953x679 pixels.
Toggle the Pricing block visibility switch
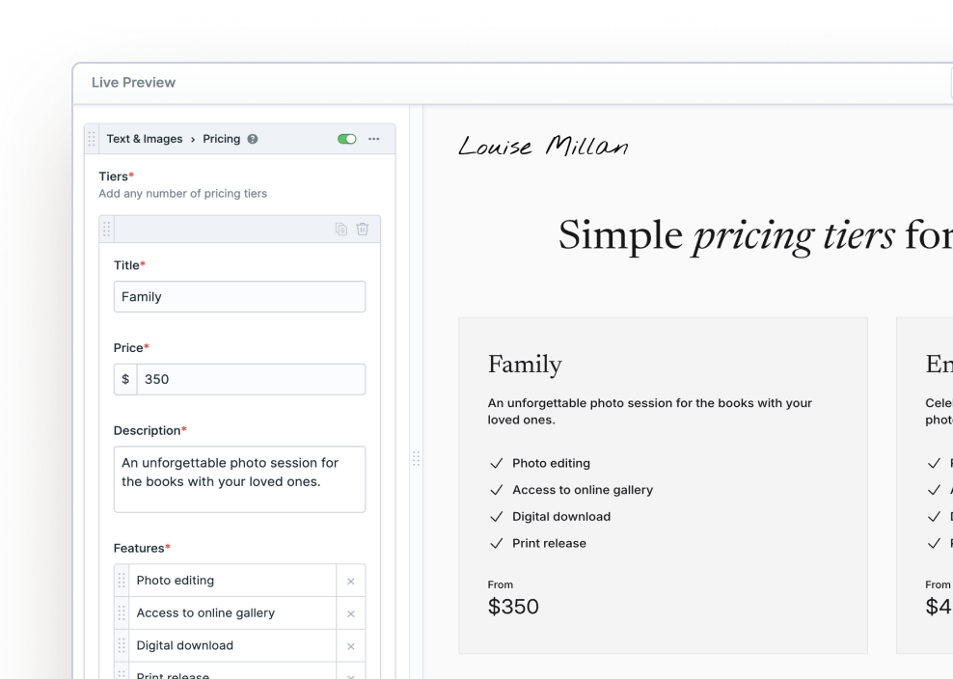(347, 139)
